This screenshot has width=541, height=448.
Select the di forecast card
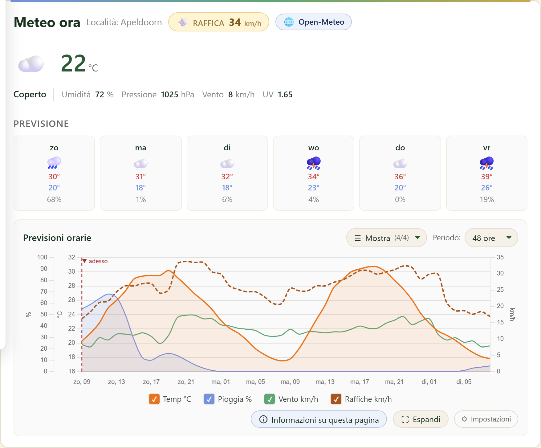[227, 173]
